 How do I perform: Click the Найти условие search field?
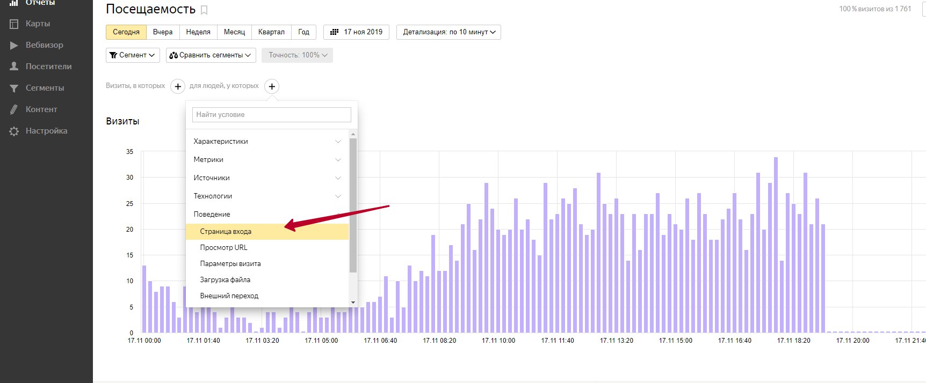[x=271, y=115]
